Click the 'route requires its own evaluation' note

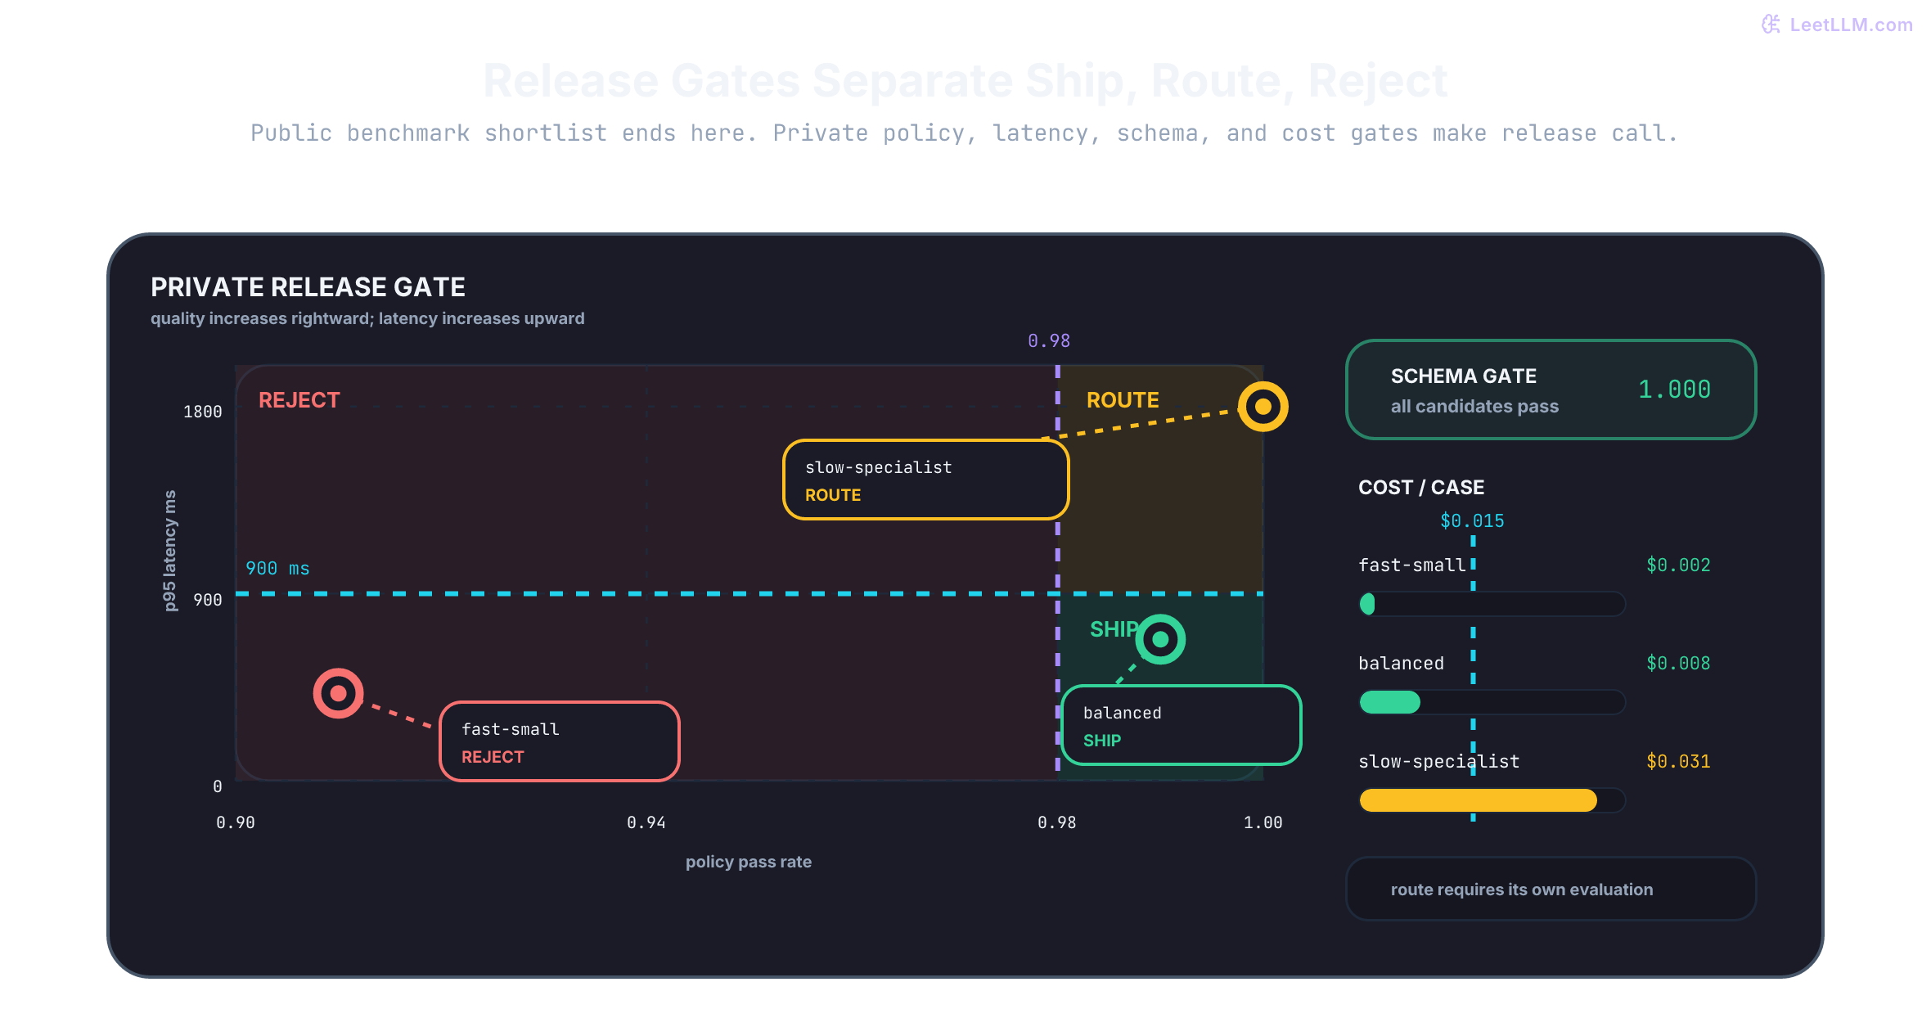tap(1551, 890)
